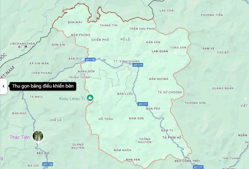Select the Nậm Khòa commune label
This screenshot has width=249, height=169.
122,150
